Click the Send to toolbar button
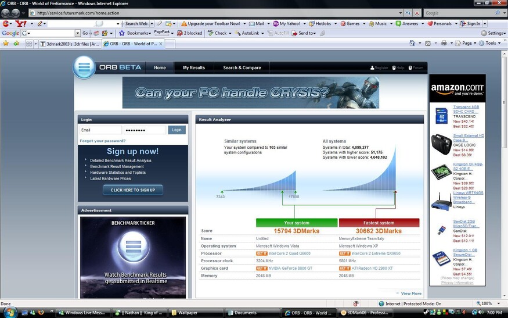The width and height of the screenshot is (508, 318). [304, 33]
